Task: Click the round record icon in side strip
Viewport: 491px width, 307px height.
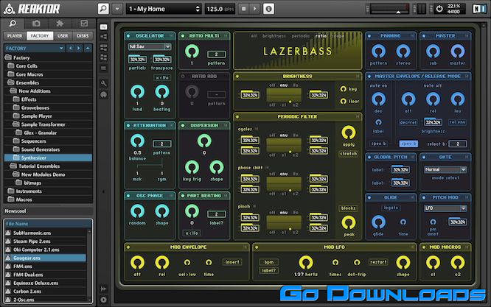Action: [x=103, y=95]
